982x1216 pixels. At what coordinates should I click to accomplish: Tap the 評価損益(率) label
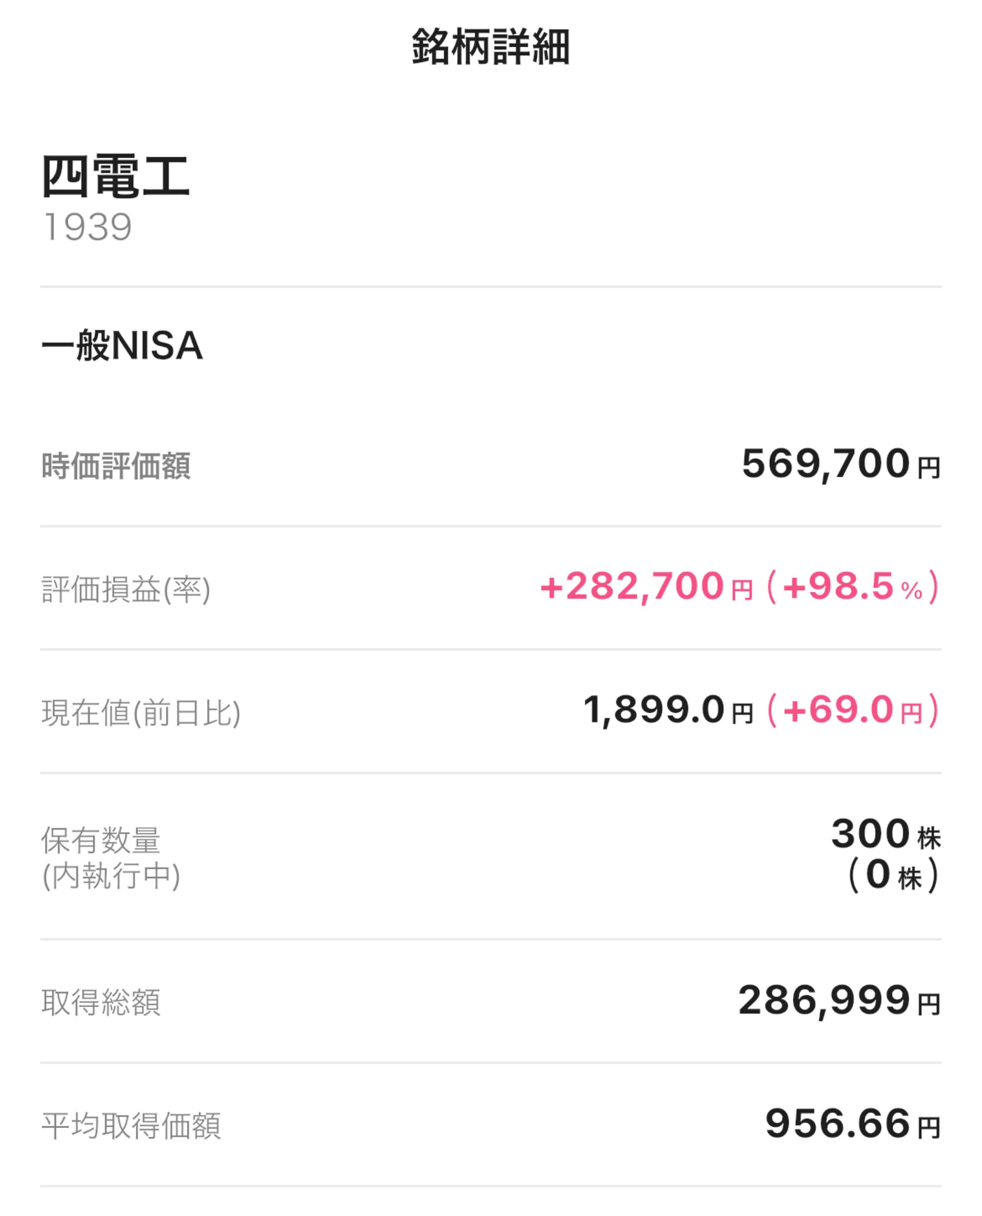click(126, 589)
